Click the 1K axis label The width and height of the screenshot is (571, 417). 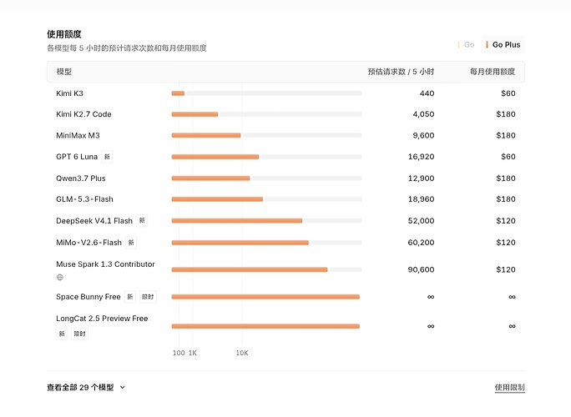[x=193, y=353]
